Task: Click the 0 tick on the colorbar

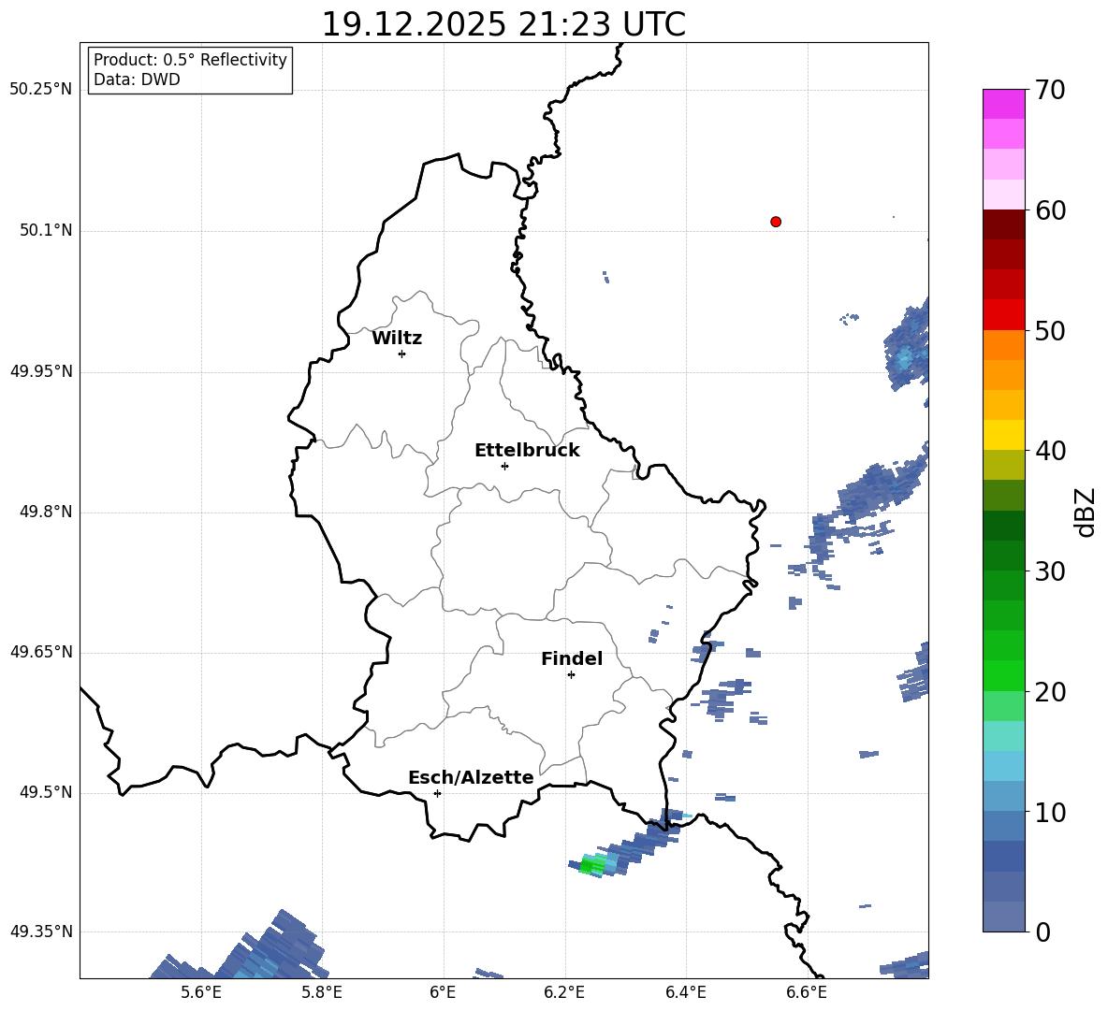Action: click(1042, 932)
